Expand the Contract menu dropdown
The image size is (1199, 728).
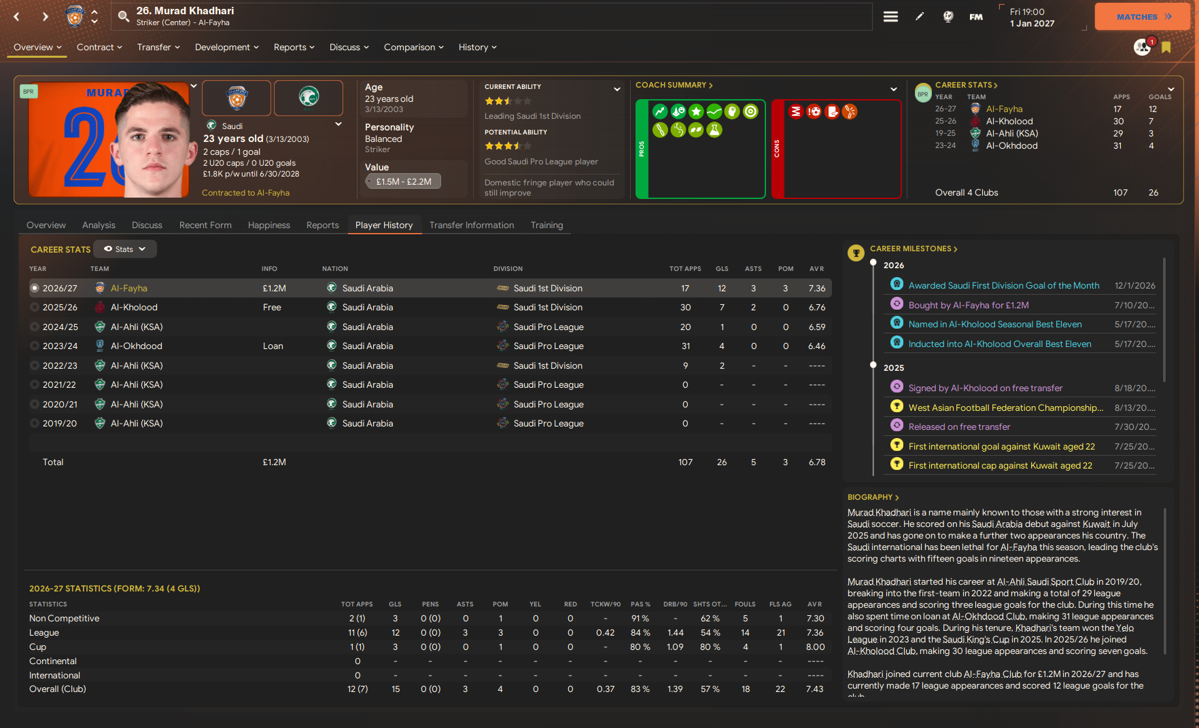pyautogui.click(x=99, y=48)
